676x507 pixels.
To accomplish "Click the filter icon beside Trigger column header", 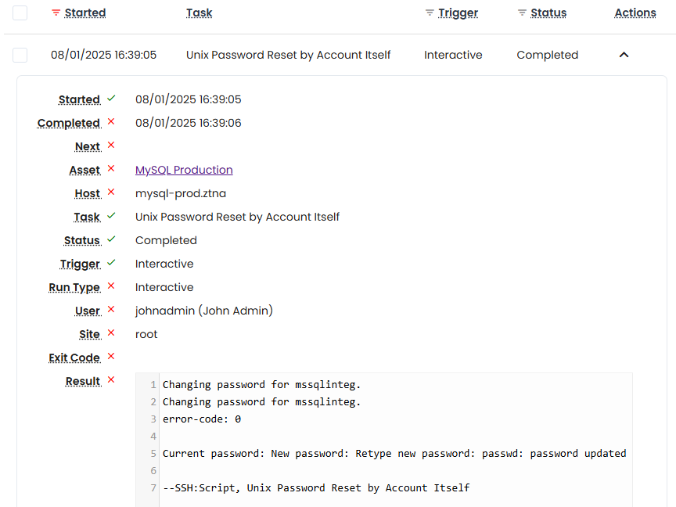I will point(429,13).
